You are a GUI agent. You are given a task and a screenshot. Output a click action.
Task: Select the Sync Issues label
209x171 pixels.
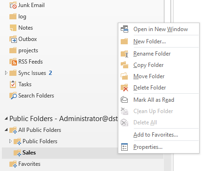click(x=32, y=73)
